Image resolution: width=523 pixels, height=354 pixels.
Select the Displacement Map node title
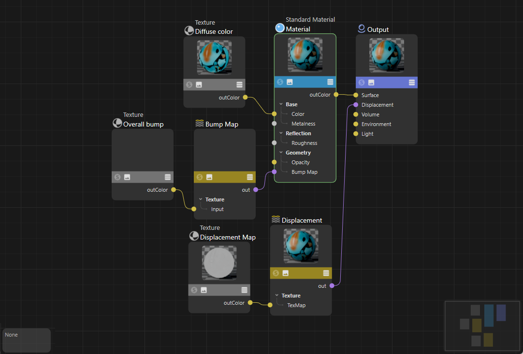coord(228,237)
